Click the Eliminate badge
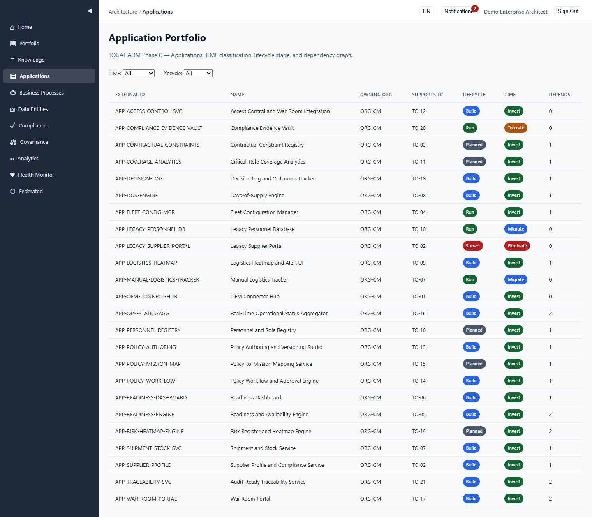 click(x=517, y=246)
